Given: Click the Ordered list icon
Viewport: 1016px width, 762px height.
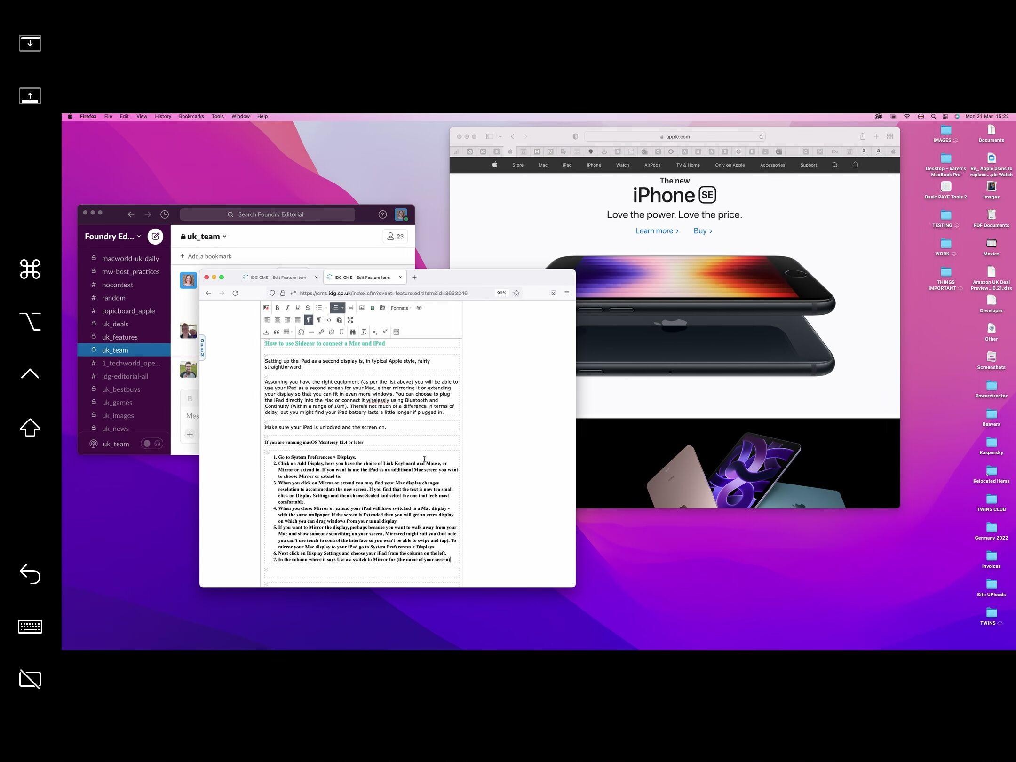Looking at the screenshot, I should point(337,307).
